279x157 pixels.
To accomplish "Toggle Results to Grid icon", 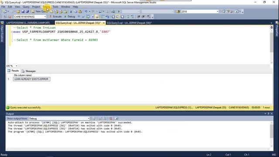I will [x=118, y=17].
